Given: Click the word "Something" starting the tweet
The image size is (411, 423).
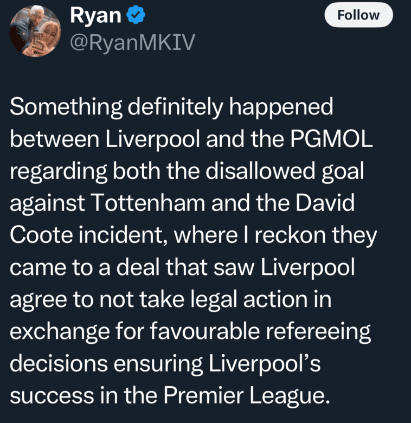Looking at the screenshot, I should click(x=65, y=107).
